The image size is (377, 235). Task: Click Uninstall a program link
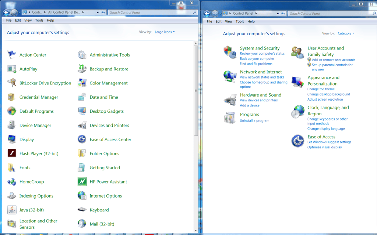pyautogui.click(x=254, y=120)
